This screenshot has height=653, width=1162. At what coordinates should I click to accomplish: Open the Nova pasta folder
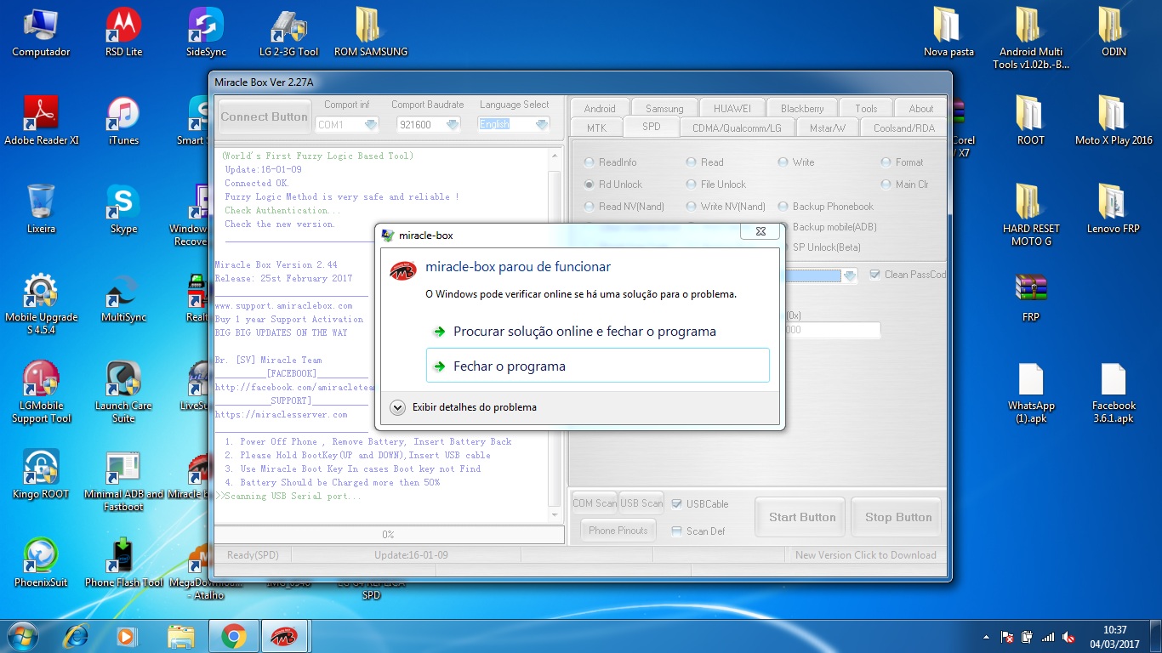point(948,32)
